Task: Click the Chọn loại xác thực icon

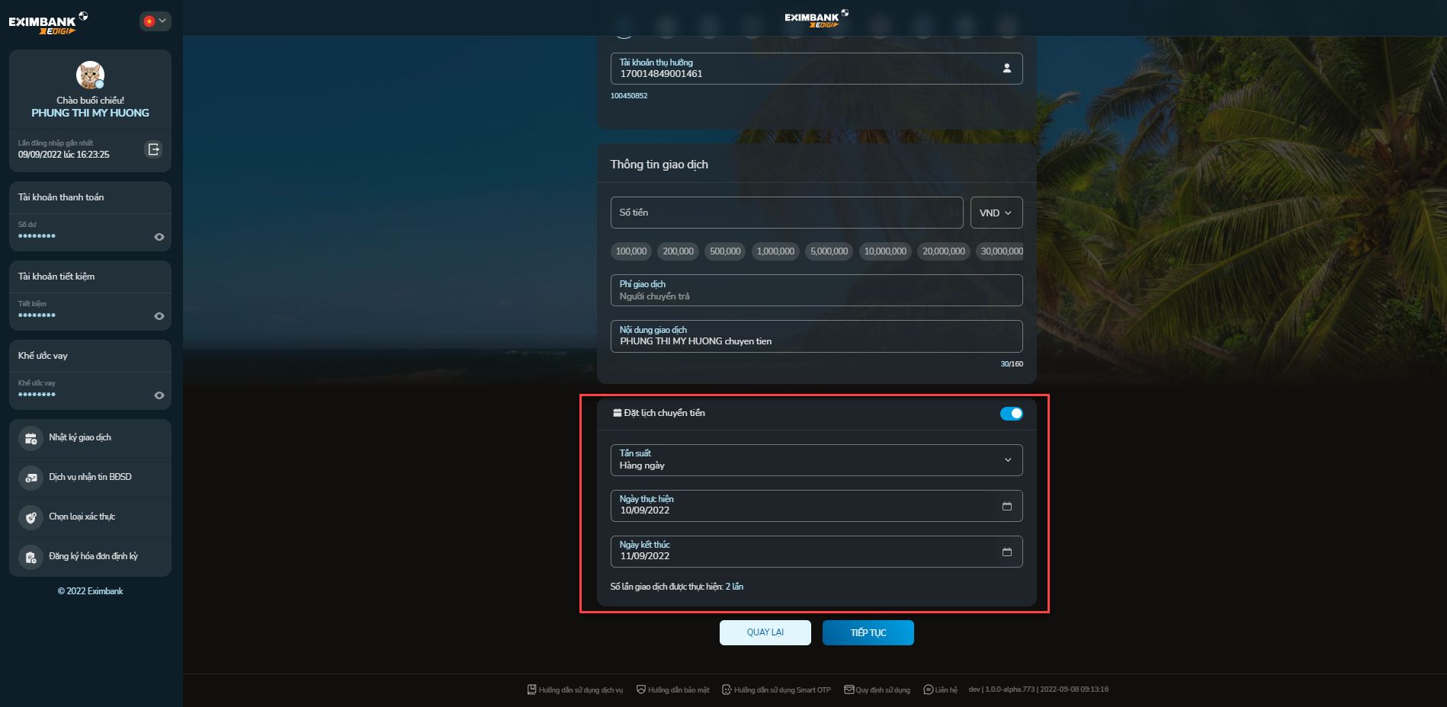Action: click(30, 517)
